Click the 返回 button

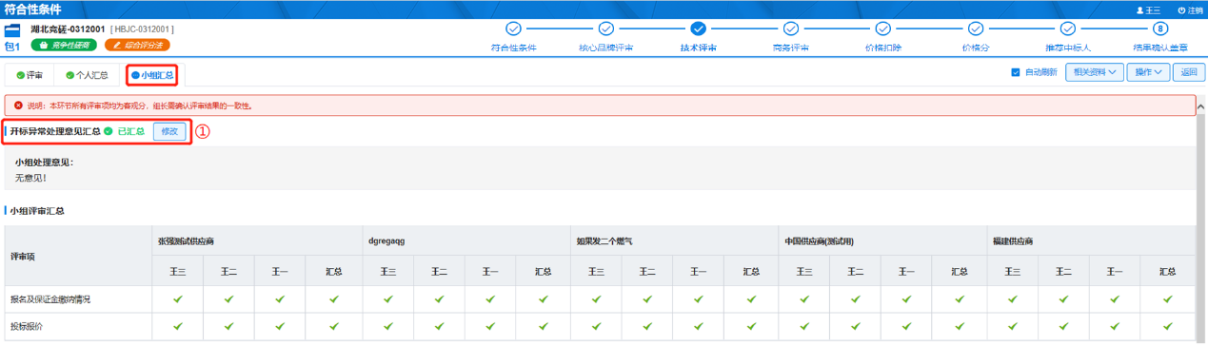pyautogui.click(x=1189, y=72)
